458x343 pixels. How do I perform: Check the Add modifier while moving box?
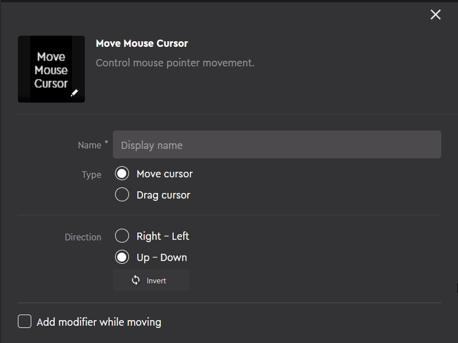click(25, 321)
